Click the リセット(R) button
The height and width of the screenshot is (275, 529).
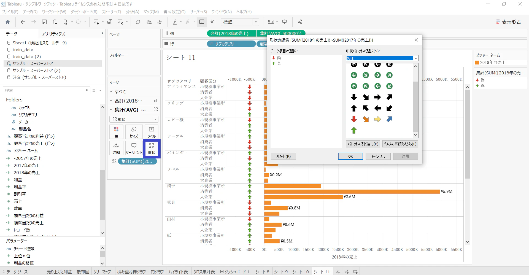point(283,156)
